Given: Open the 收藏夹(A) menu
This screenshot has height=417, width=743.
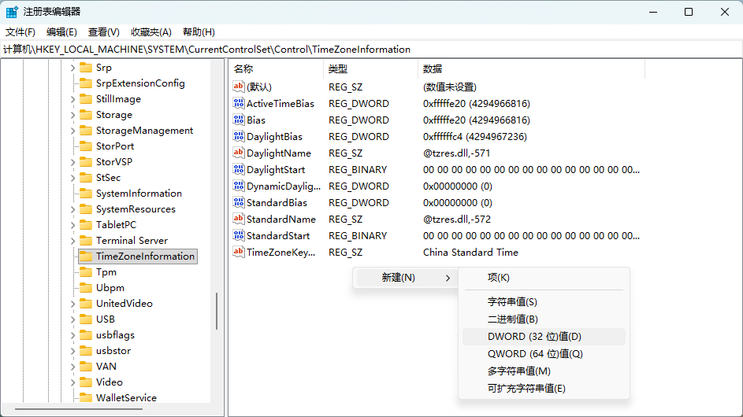Looking at the screenshot, I should (x=150, y=32).
